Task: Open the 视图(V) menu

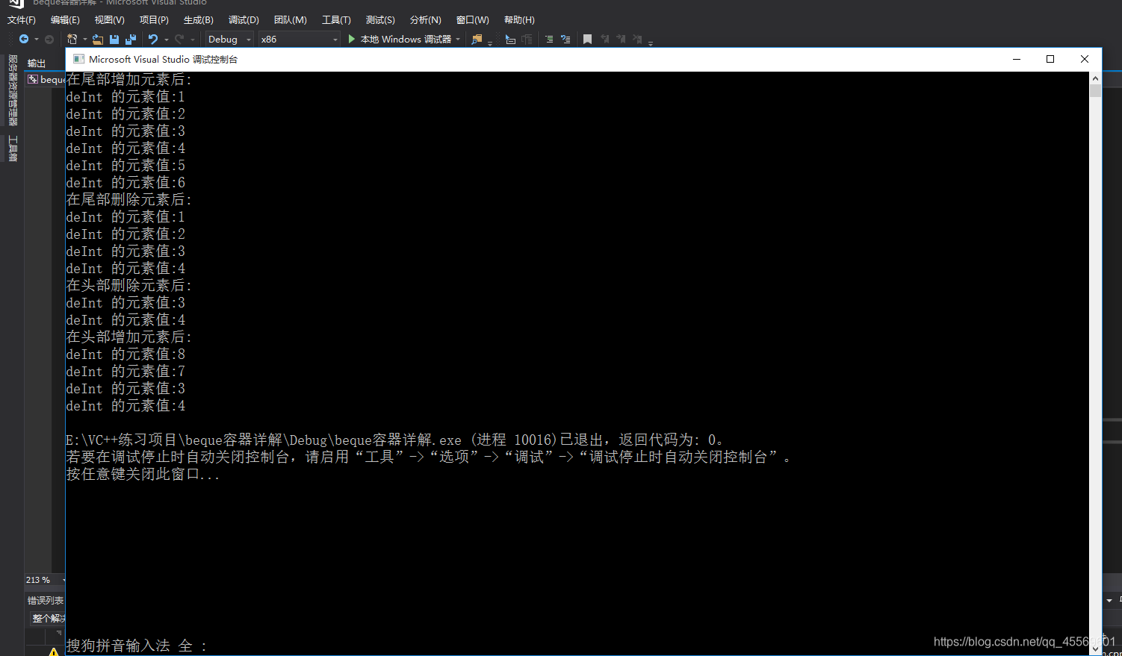Action: point(110,20)
